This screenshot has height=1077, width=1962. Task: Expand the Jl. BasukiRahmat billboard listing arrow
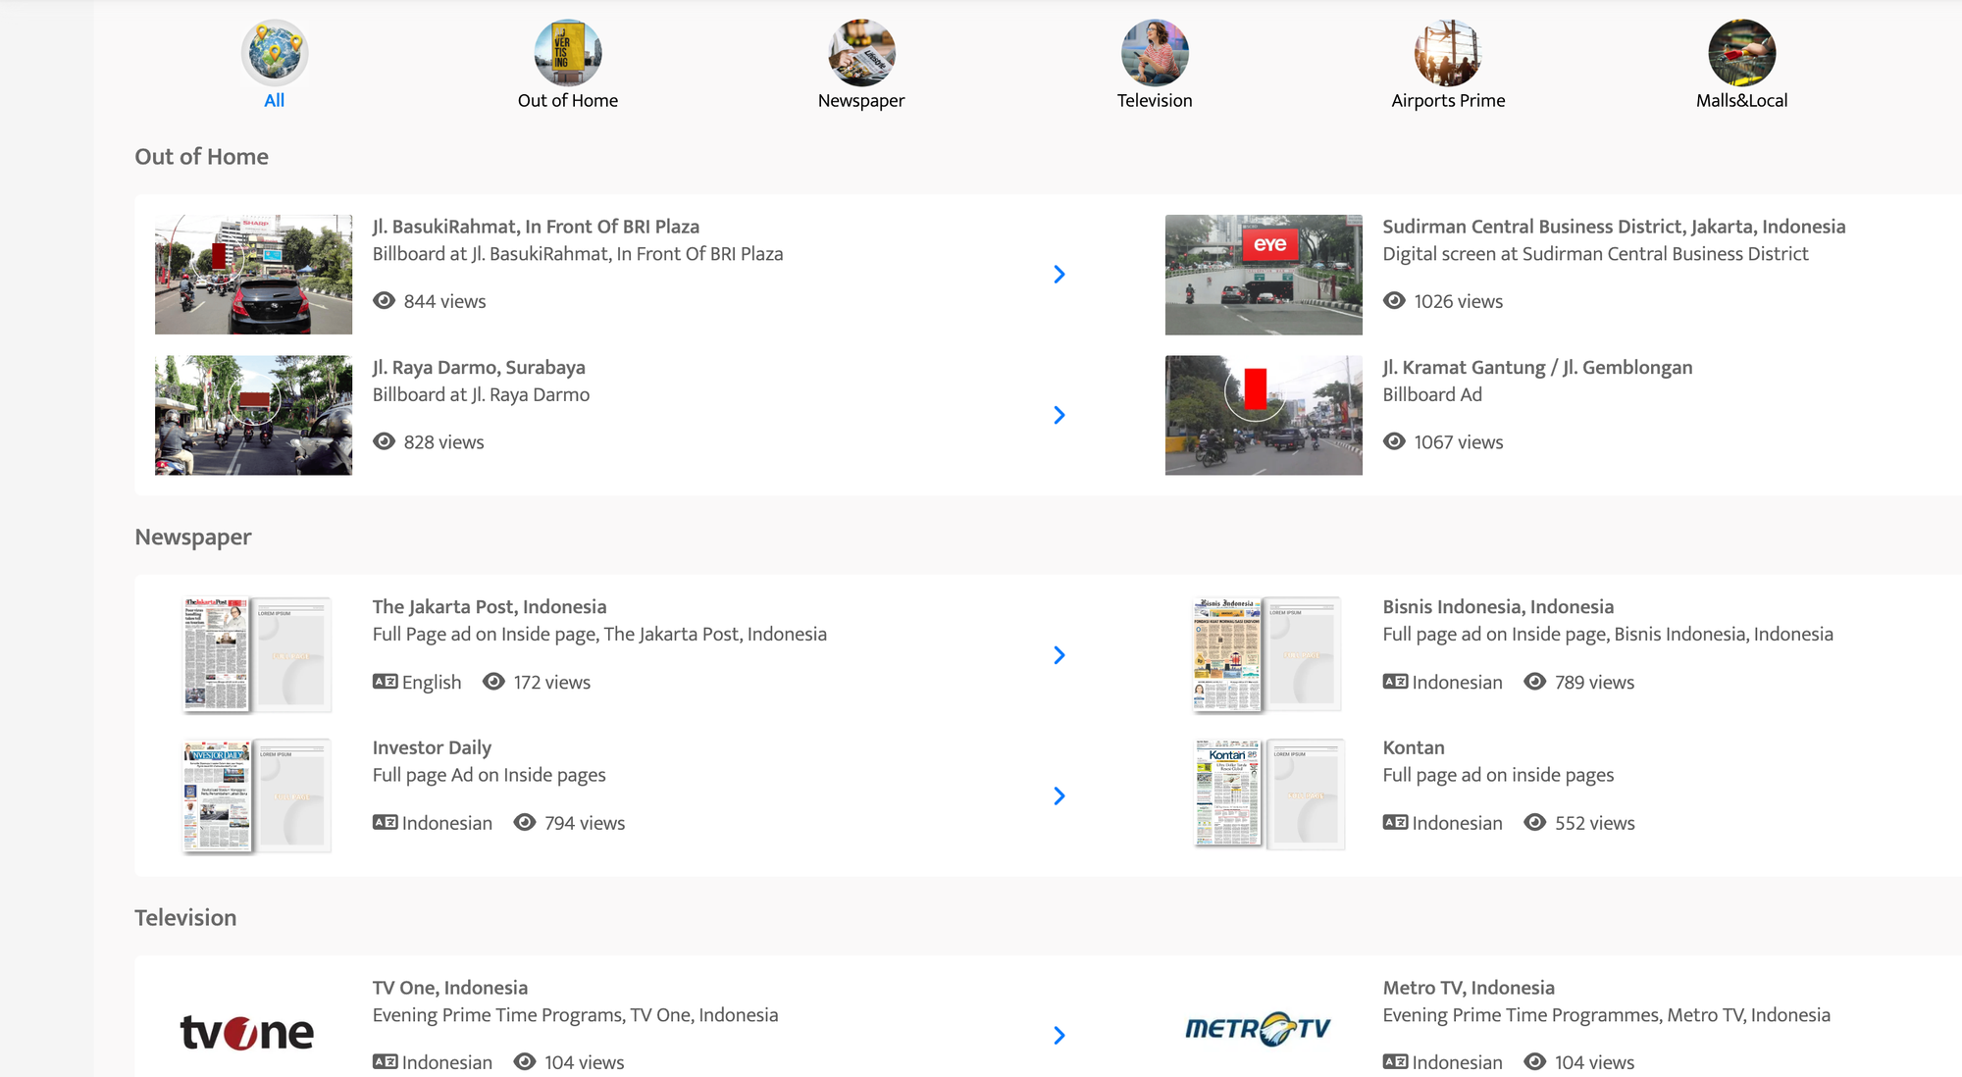(1058, 275)
